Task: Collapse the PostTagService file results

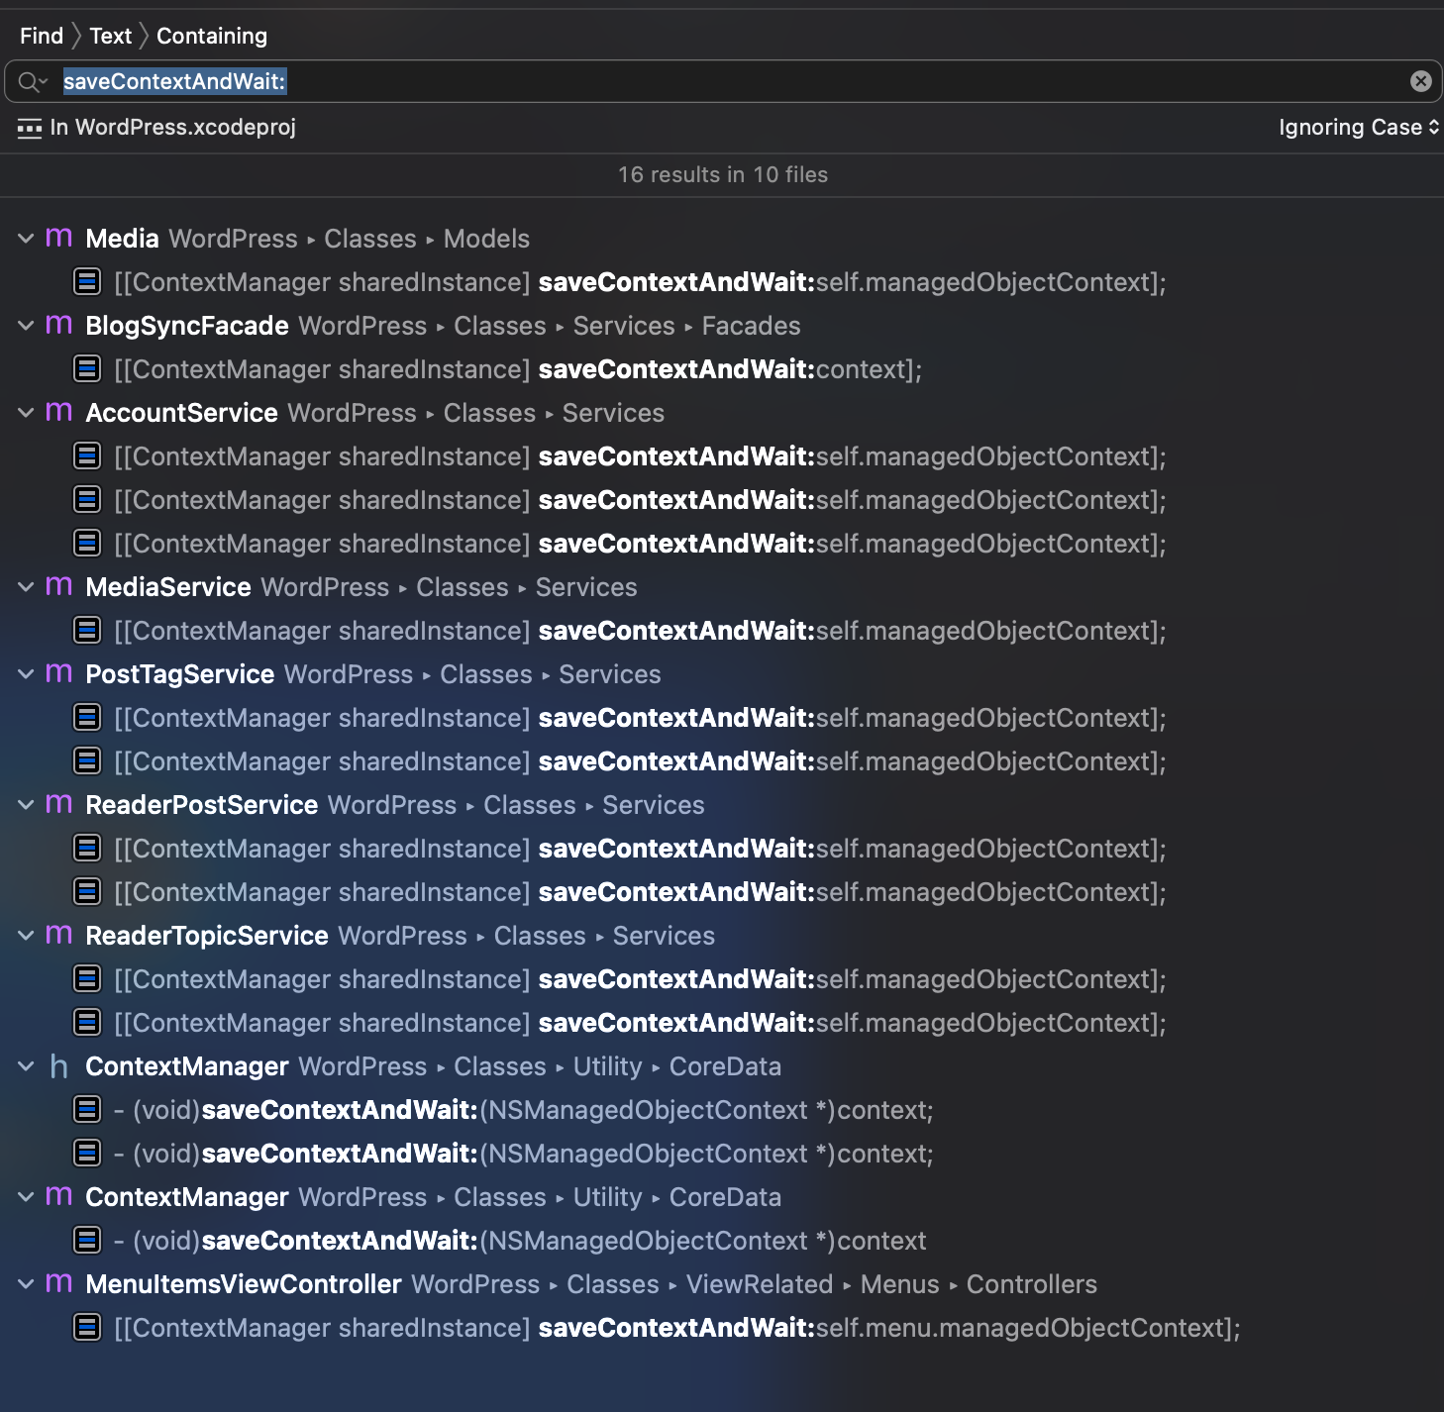Action: coord(26,674)
